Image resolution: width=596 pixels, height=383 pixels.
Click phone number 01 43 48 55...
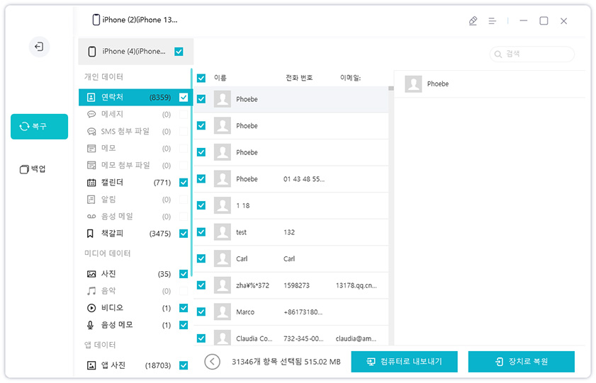click(304, 179)
